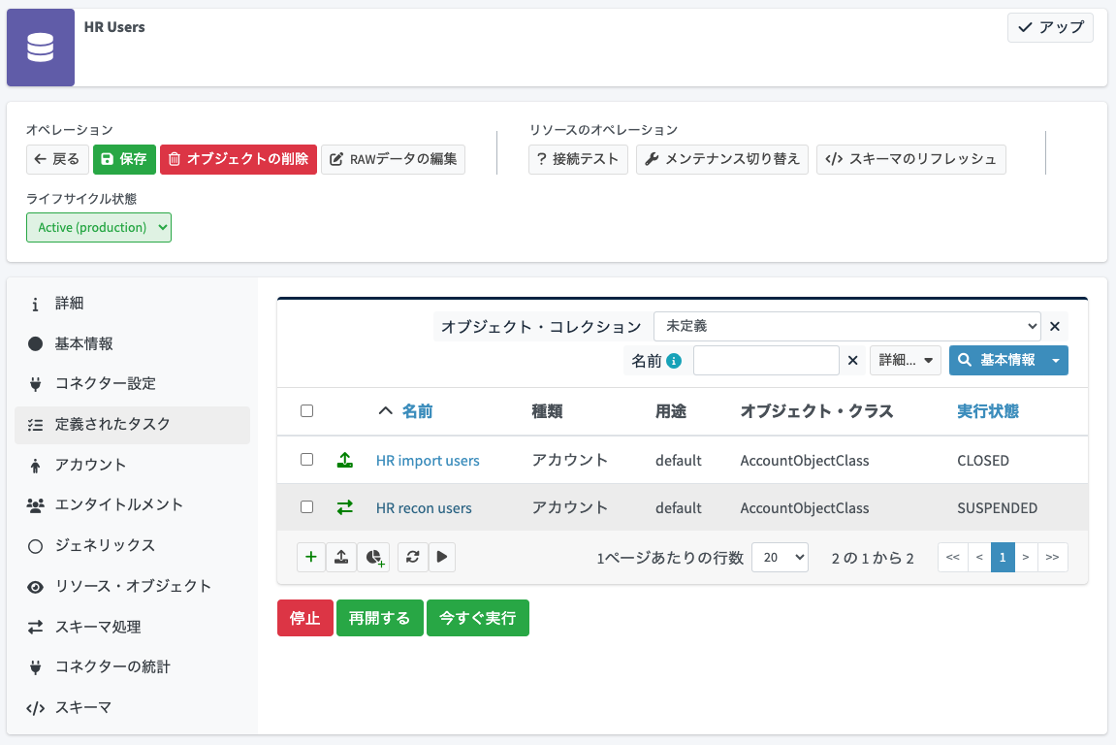The width and height of the screenshot is (1116, 745).
Task: Open the 詳細... search options dropdown
Action: tap(906, 361)
